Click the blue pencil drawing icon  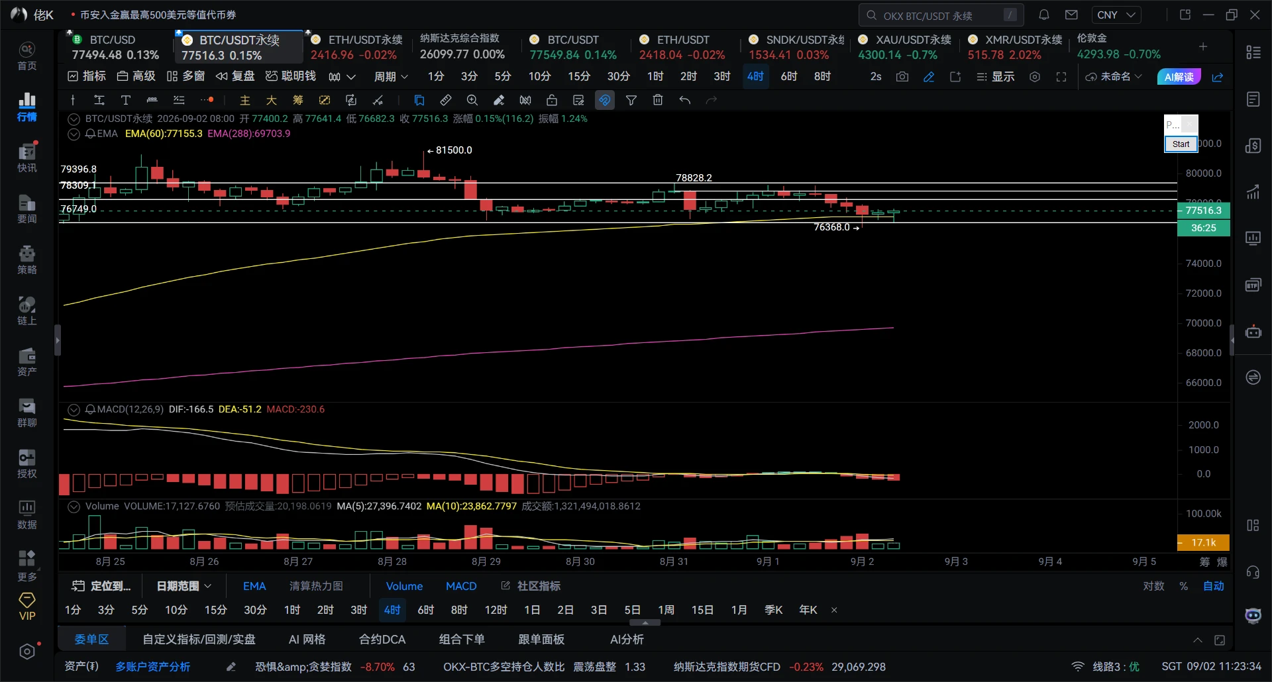929,77
